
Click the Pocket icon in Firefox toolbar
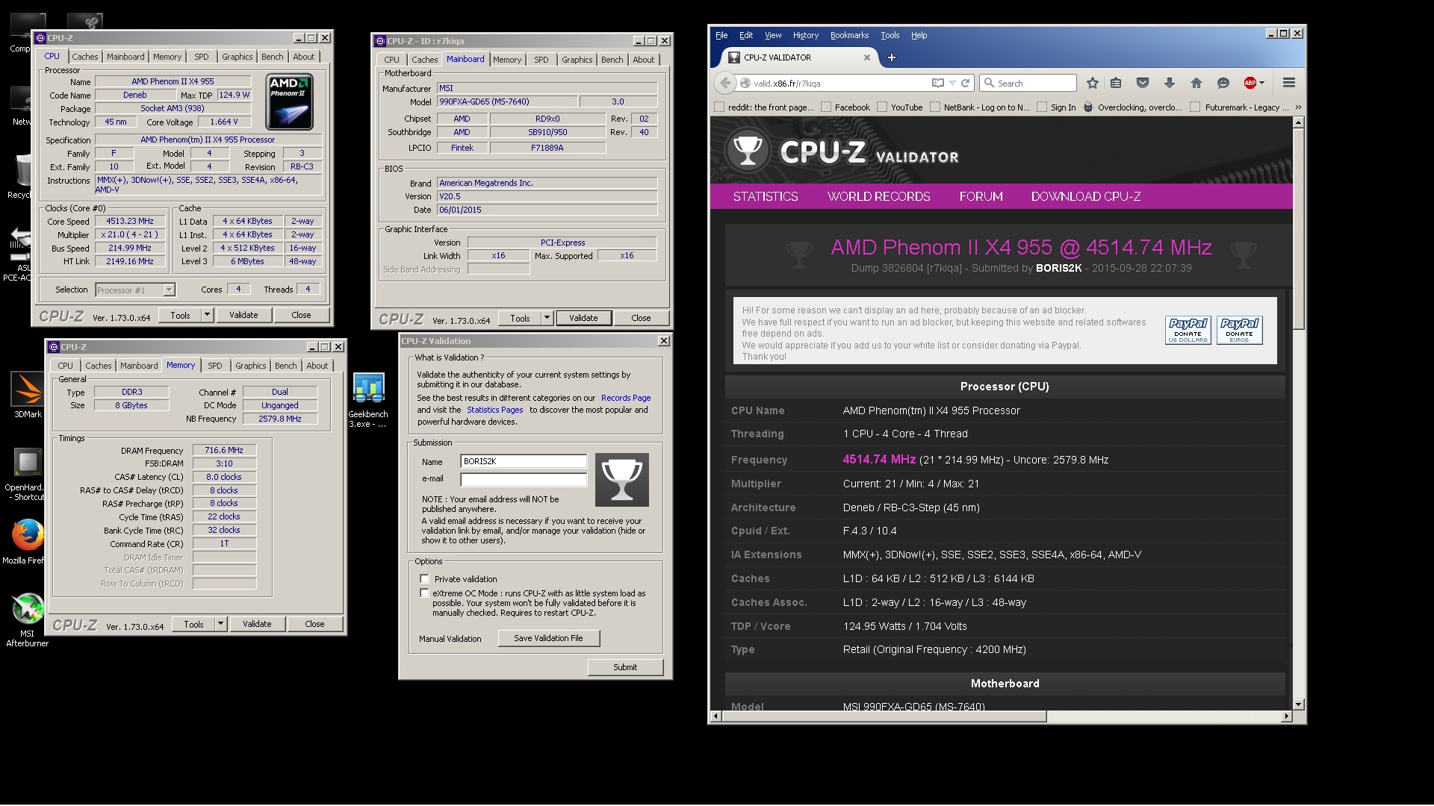click(1143, 83)
